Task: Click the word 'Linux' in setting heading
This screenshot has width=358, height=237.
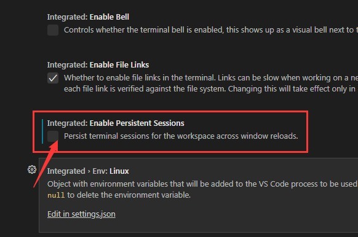Action: coord(119,171)
